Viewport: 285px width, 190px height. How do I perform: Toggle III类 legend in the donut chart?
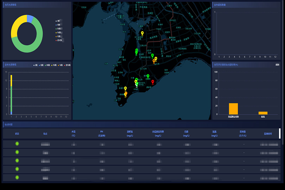[x=58, y=28]
